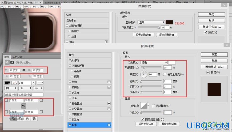Uncheck the 颜色叠加 checkbox
The width and height of the screenshot is (232, 132).
[70, 103]
